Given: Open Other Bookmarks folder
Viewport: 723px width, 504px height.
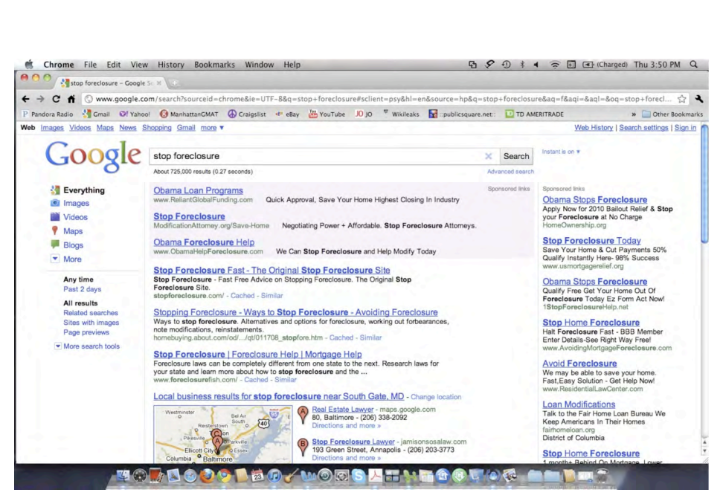Looking at the screenshot, I should coord(672,114).
